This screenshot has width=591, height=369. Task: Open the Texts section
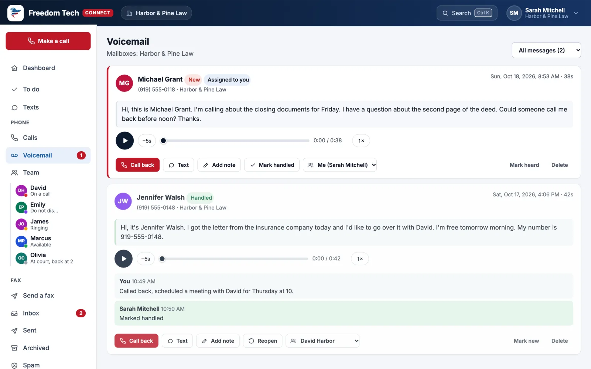(48, 107)
